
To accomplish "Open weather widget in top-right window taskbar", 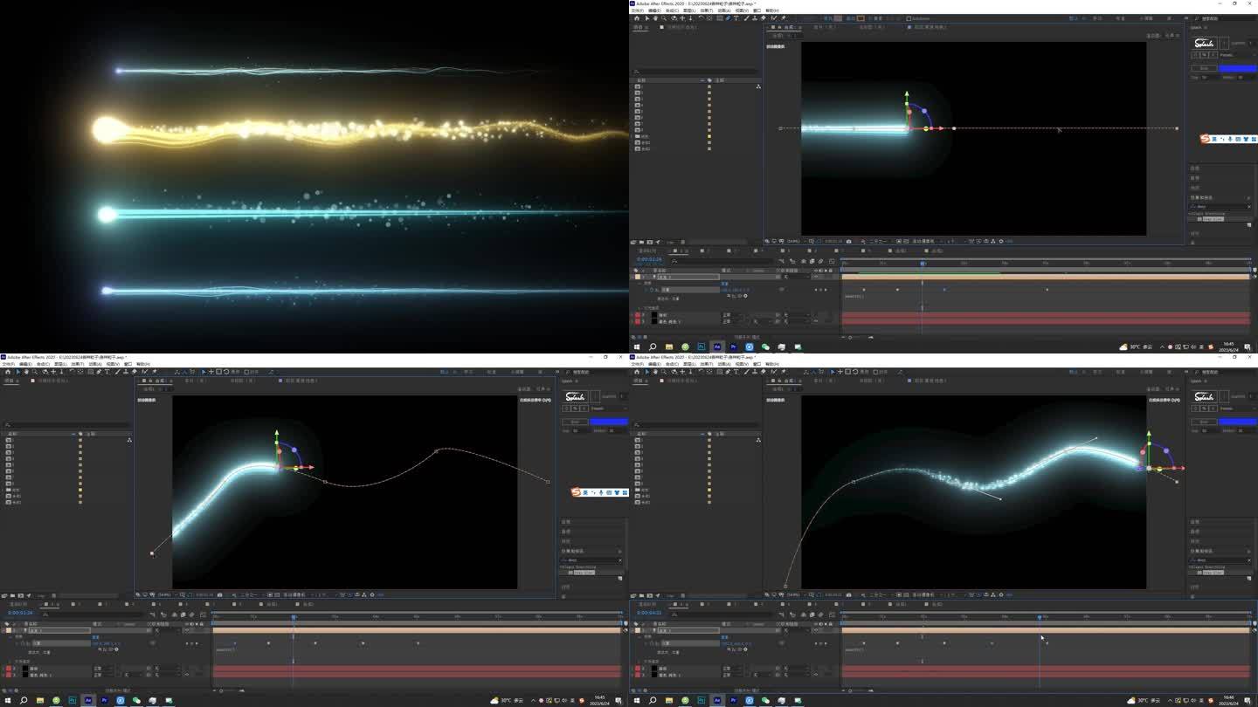I will coord(1136,347).
